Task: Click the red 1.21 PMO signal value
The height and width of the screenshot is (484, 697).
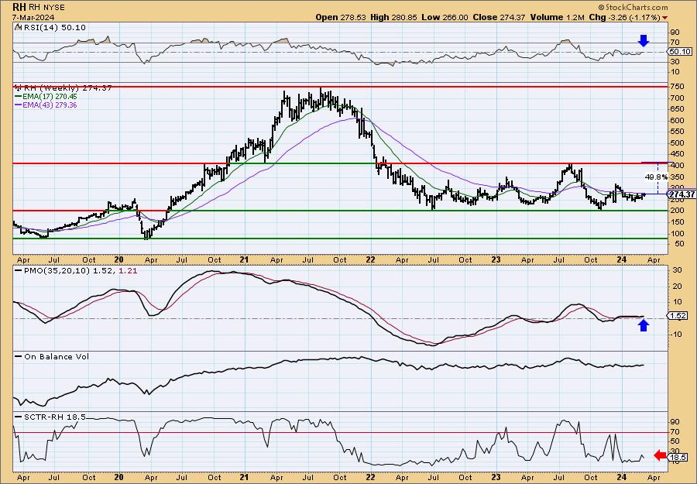Action: [128, 270]
